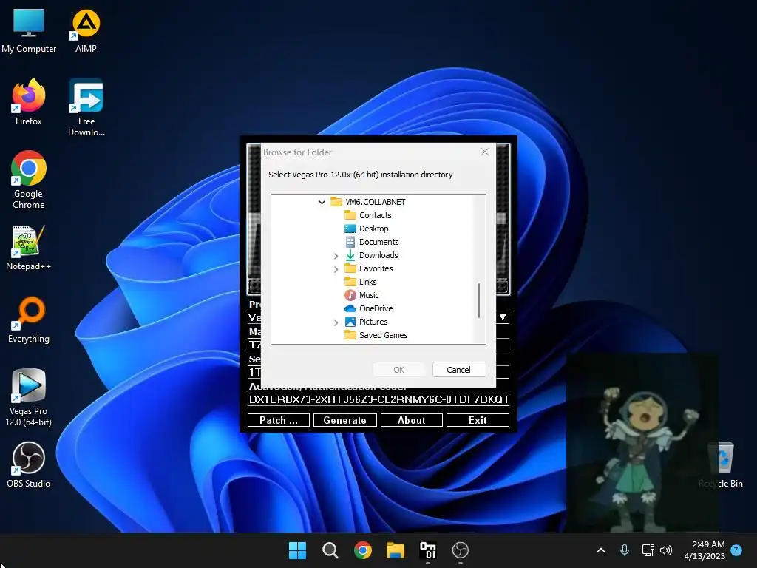The height and width of the screenshot is (568, 757).
Task: Open the notification badge in the tray
Action: pyautogui.click(x=736, y=550)
